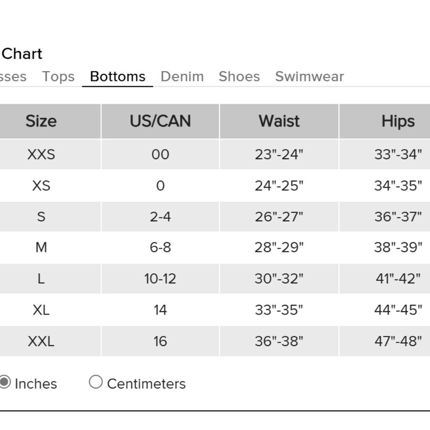Click the XXS size row label

coord(41,154)
